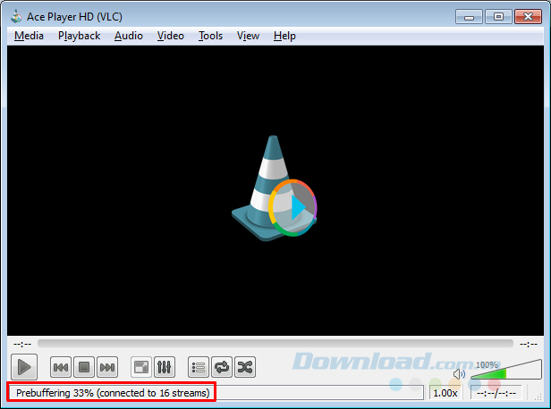The height and width of the screenshot is (409, 551).
Task: Click elapsed time label left of seek bar
Action: (22, 344)
